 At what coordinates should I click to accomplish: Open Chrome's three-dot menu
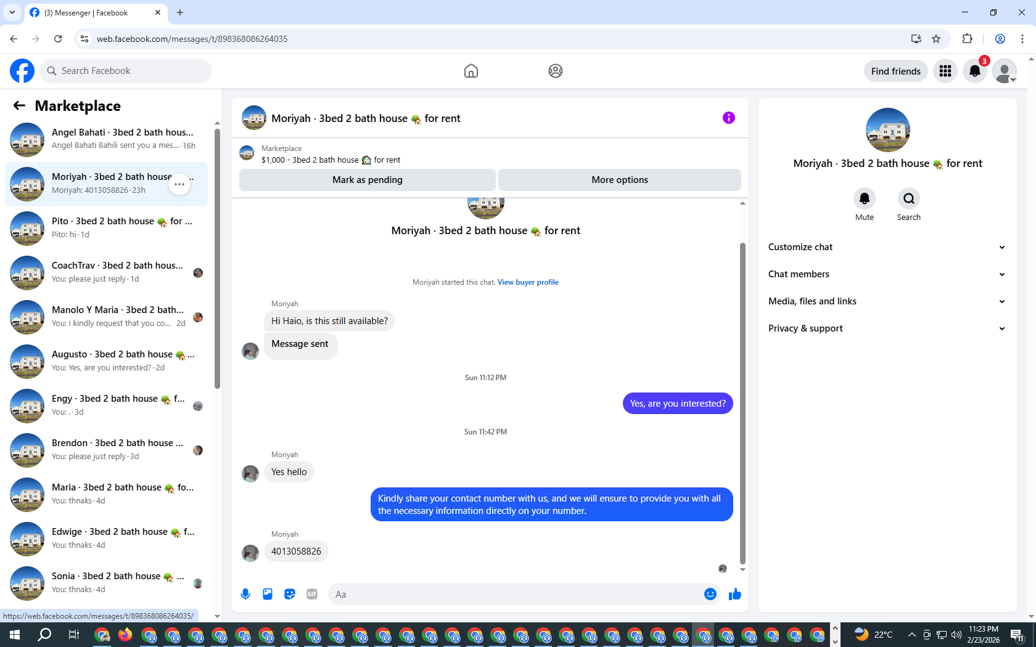click(1022, 39)
